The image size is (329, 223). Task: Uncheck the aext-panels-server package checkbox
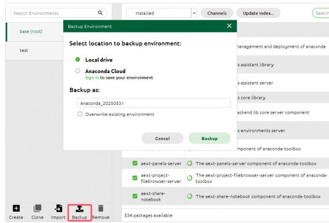point(135,164)
